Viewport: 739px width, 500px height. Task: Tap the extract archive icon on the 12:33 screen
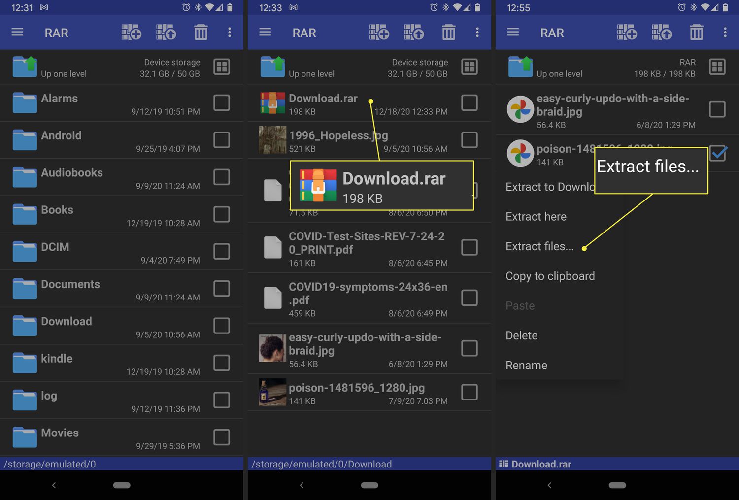(x=413, y=33)
